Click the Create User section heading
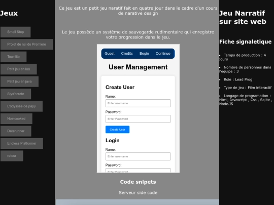 pos(120,87)
